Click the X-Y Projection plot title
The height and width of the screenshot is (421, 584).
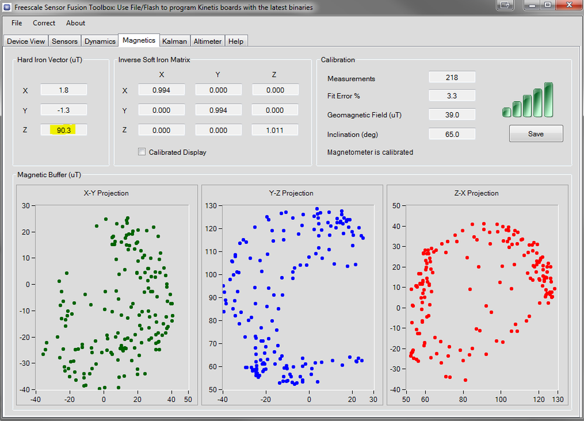(x=106, y=193)
